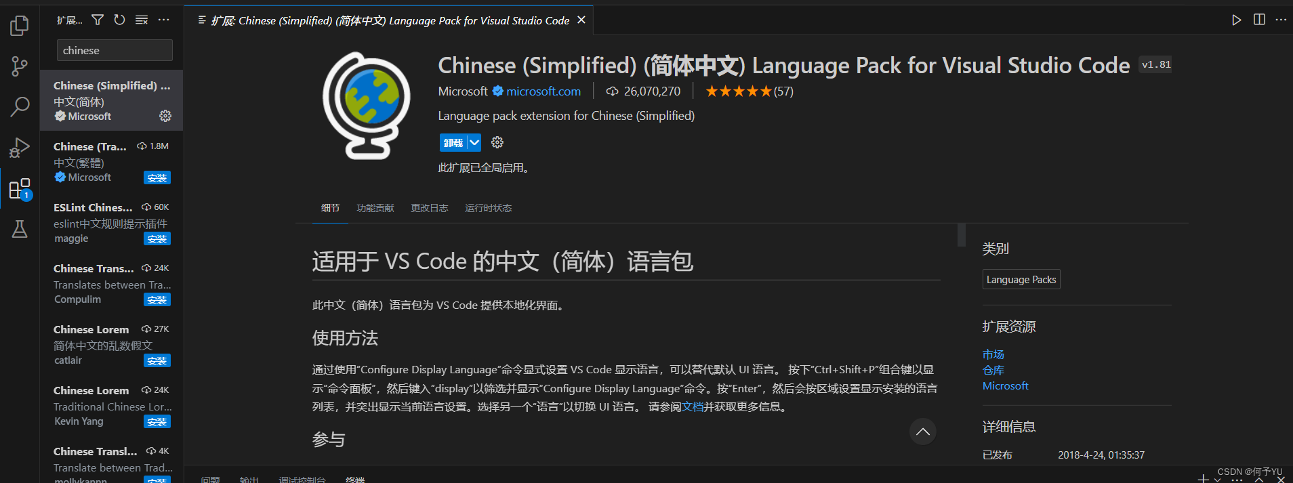Click the filter extensions funnel icon

pyautogui.click(x=98, y=20)
